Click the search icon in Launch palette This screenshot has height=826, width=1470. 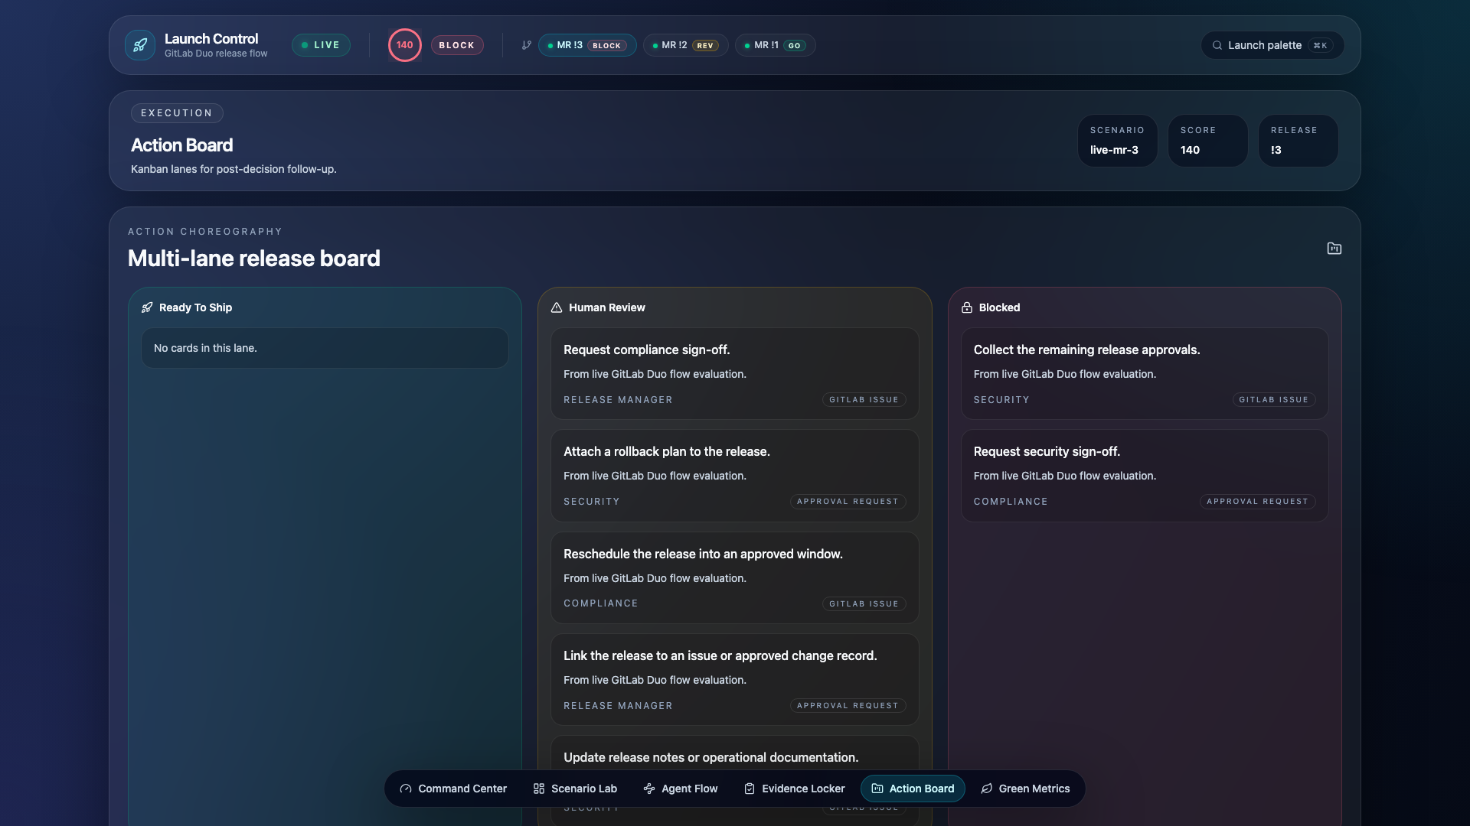(1217, 45)
